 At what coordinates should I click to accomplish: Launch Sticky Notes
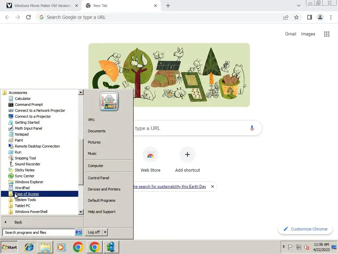(x=24, y=170)
